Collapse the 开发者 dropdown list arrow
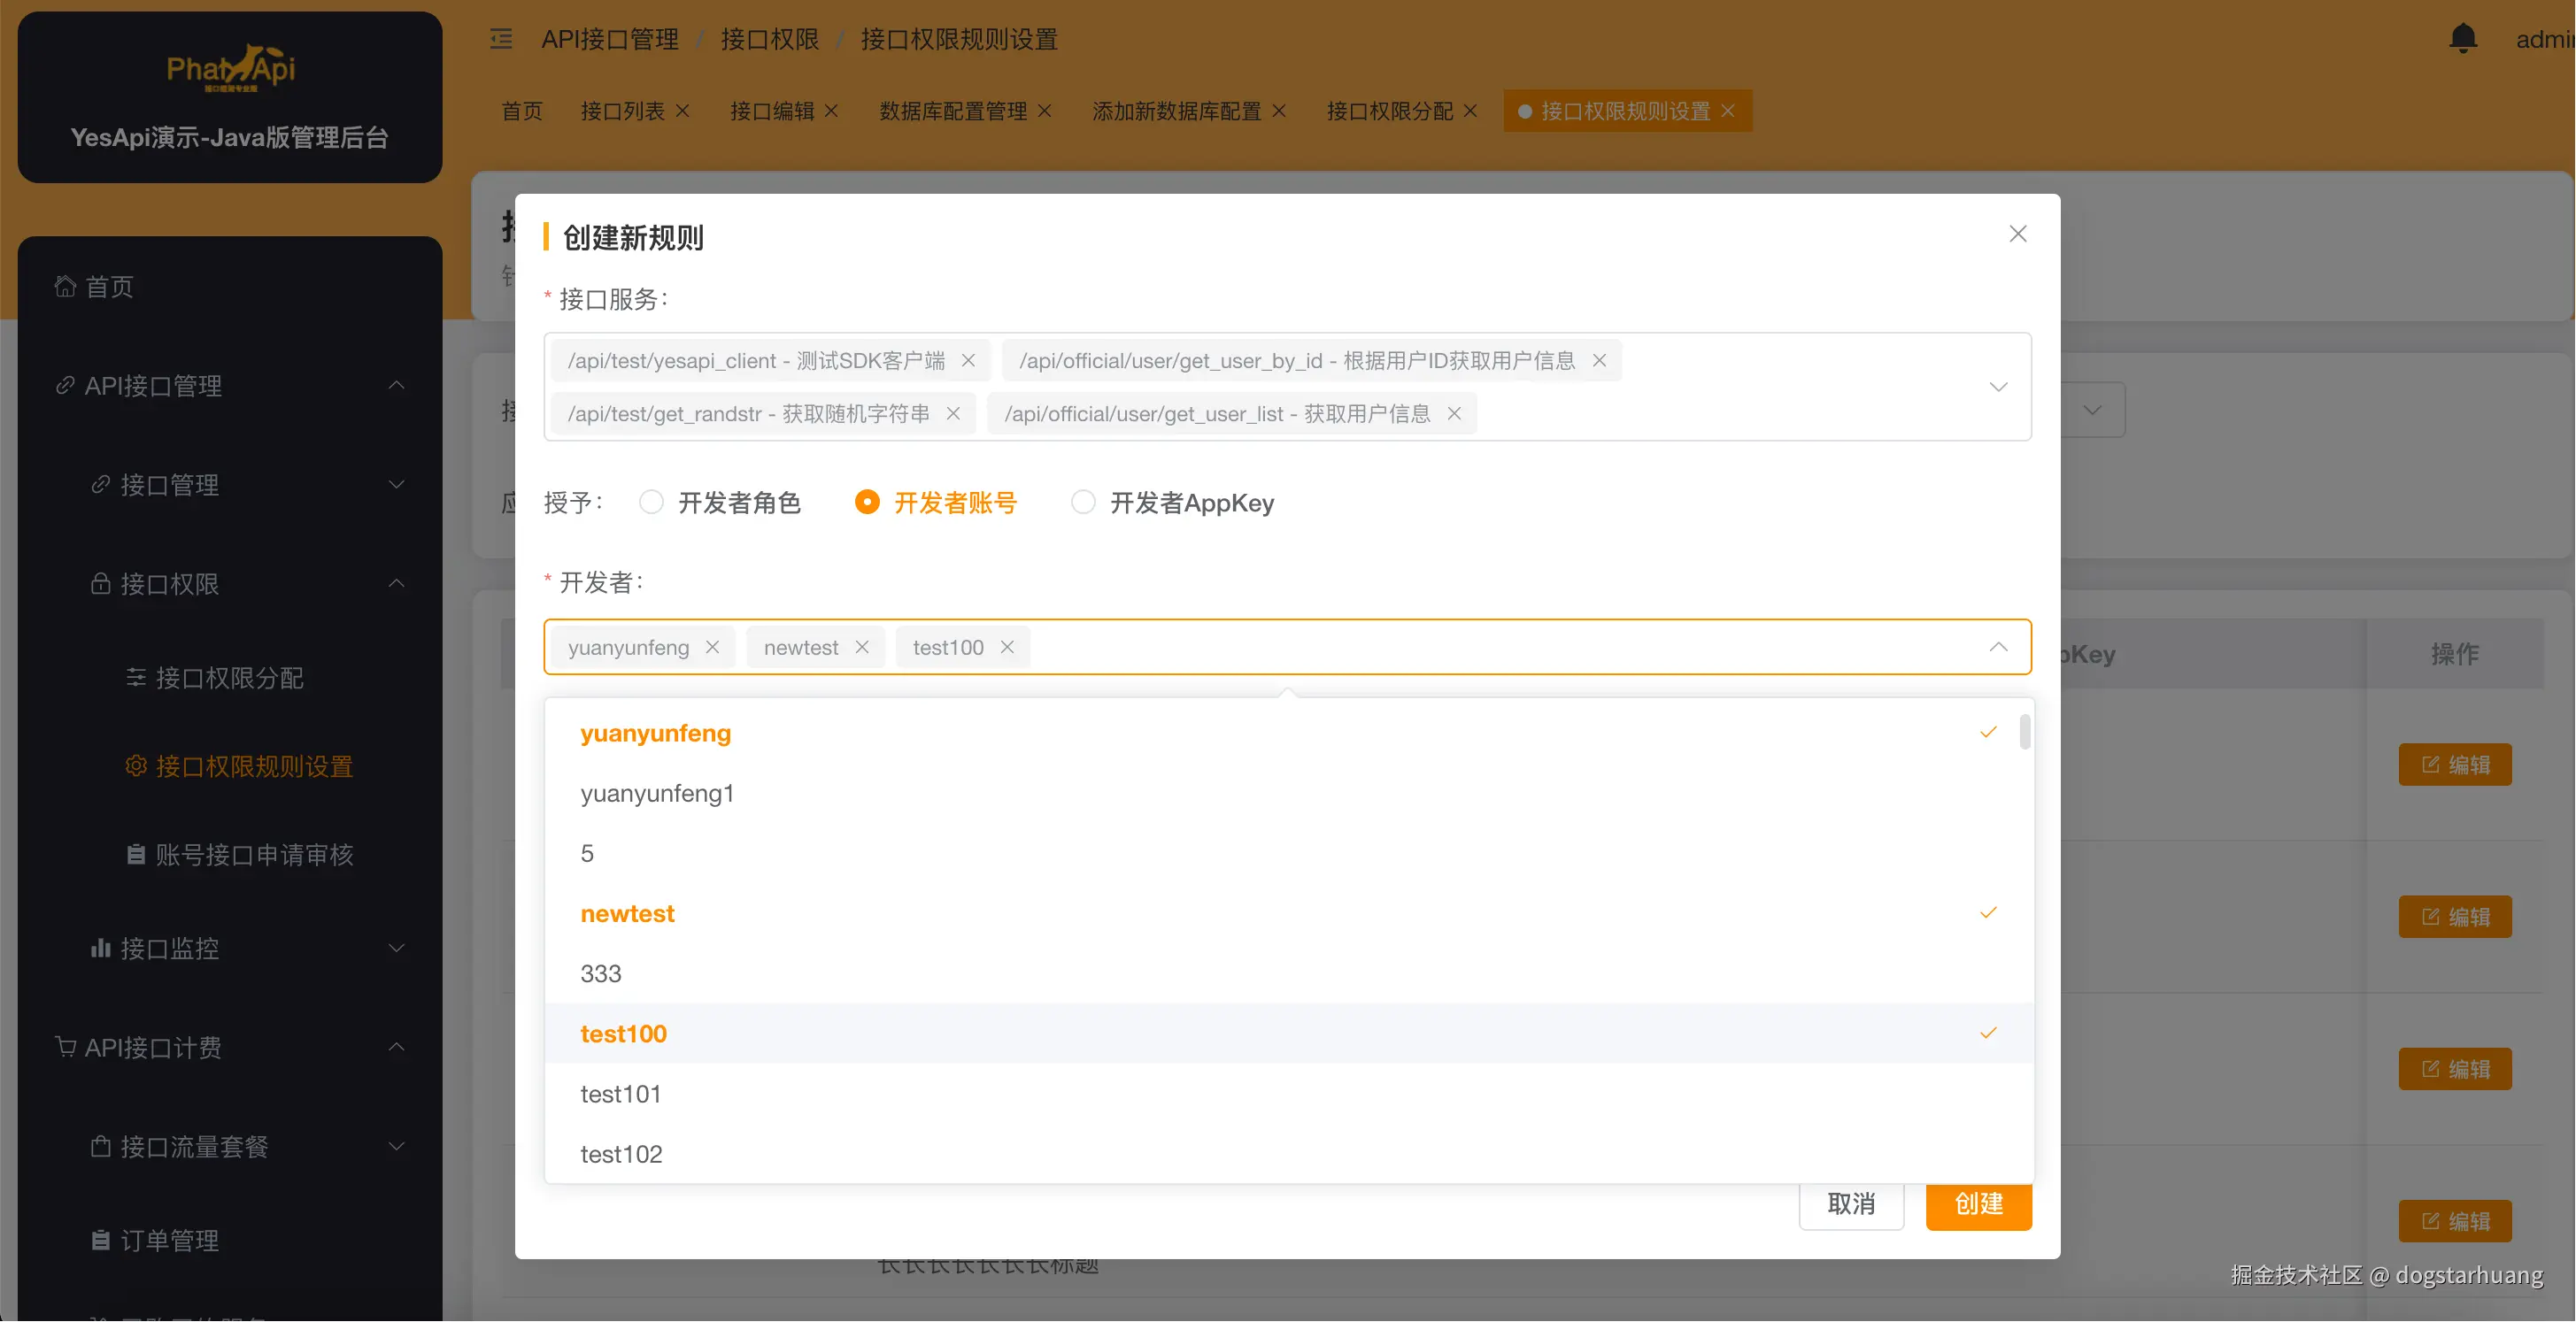Screen dimensions: 2576x1322 1997,648
